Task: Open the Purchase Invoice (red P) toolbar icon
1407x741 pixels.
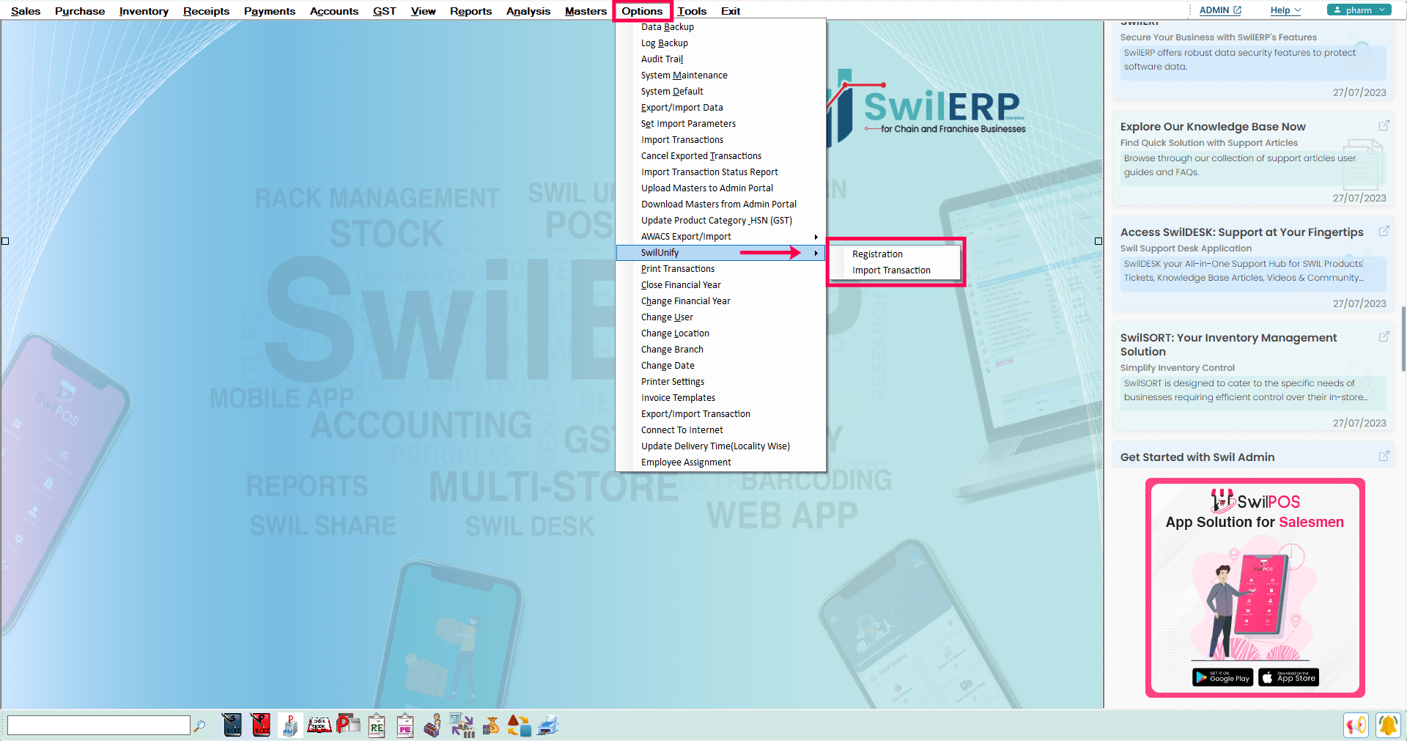Action: coord(260,725)
